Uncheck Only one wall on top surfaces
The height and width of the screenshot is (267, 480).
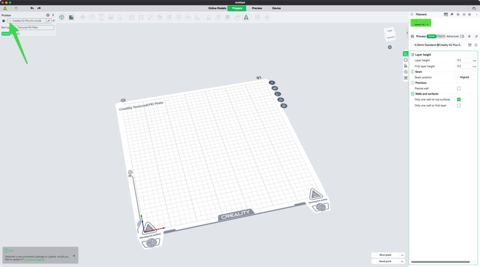[x=458, y=99]
